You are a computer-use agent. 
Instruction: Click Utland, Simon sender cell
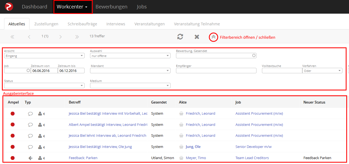pyautogui.click(x=163, y=158)
